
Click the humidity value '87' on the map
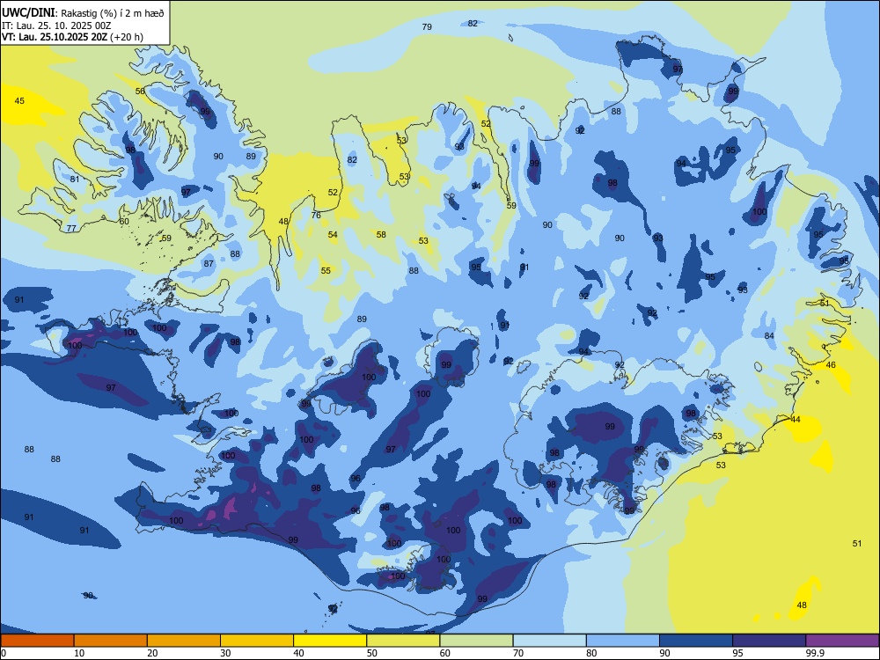(x=209, y=264)
